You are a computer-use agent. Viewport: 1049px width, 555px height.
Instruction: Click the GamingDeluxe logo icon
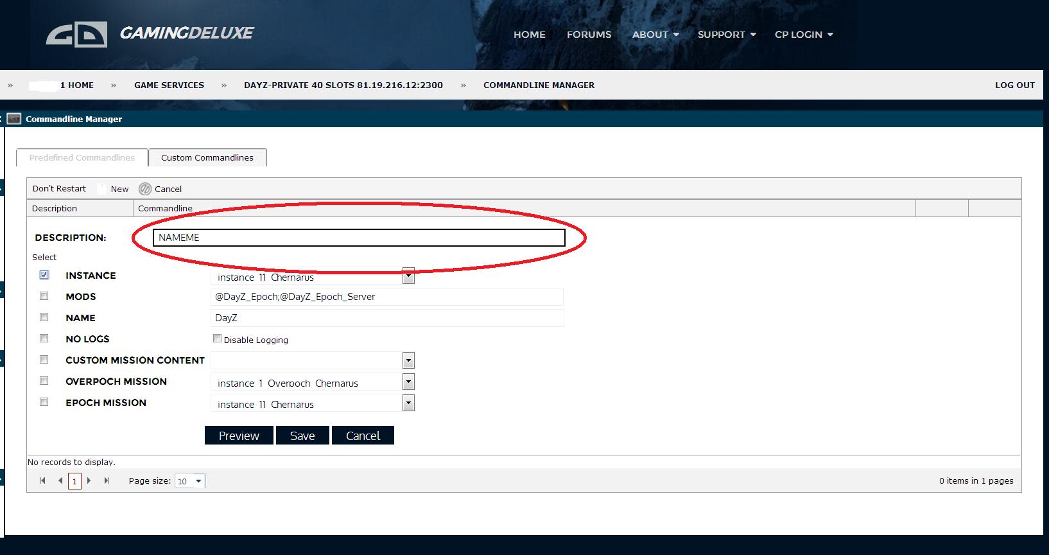click(76, 35)
